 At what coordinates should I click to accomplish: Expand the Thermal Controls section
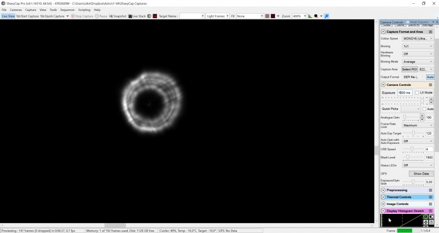(x=383, y=197)
